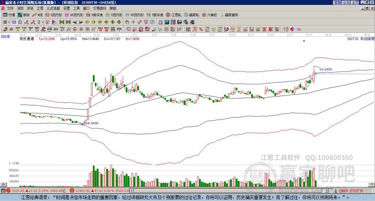375x201 pixels.
Task: Open the 行情 quotes view
Action: coord(9,15)
